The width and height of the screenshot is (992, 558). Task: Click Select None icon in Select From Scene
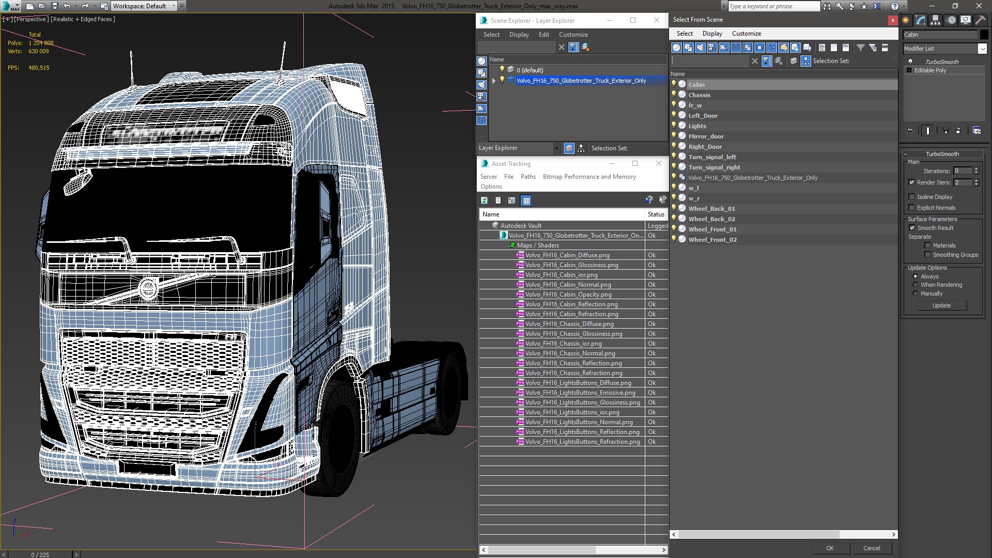pyautogui.click(x=834, y=48)
